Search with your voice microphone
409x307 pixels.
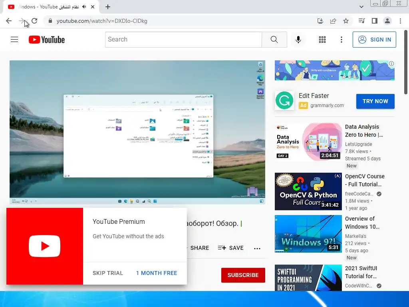(298, 40)
